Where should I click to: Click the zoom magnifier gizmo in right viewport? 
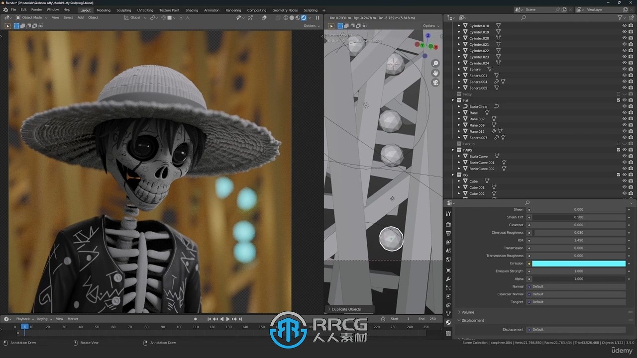point(435,63)
